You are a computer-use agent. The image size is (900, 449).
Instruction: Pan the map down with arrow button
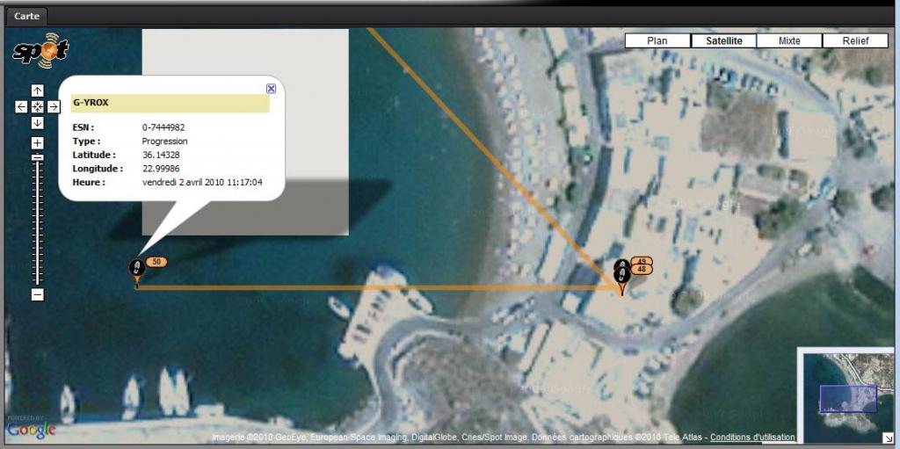pyautogui.click(x=37, y=123)
